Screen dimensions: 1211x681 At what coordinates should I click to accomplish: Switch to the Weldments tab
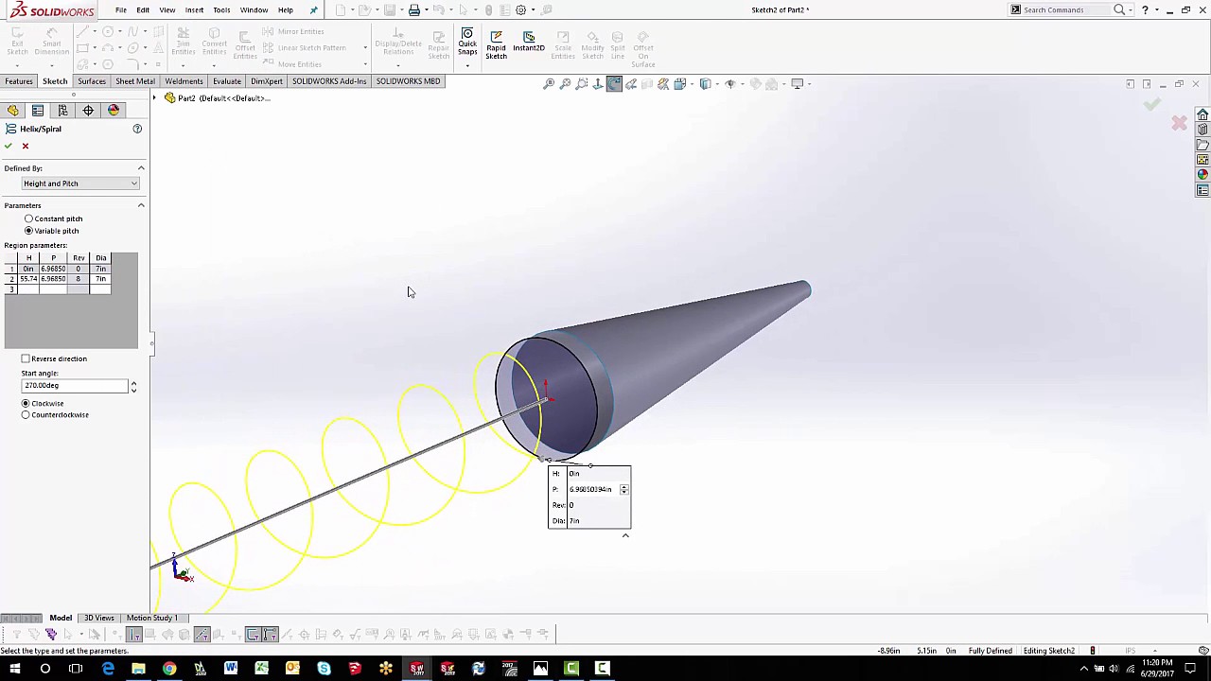point(184,81)
